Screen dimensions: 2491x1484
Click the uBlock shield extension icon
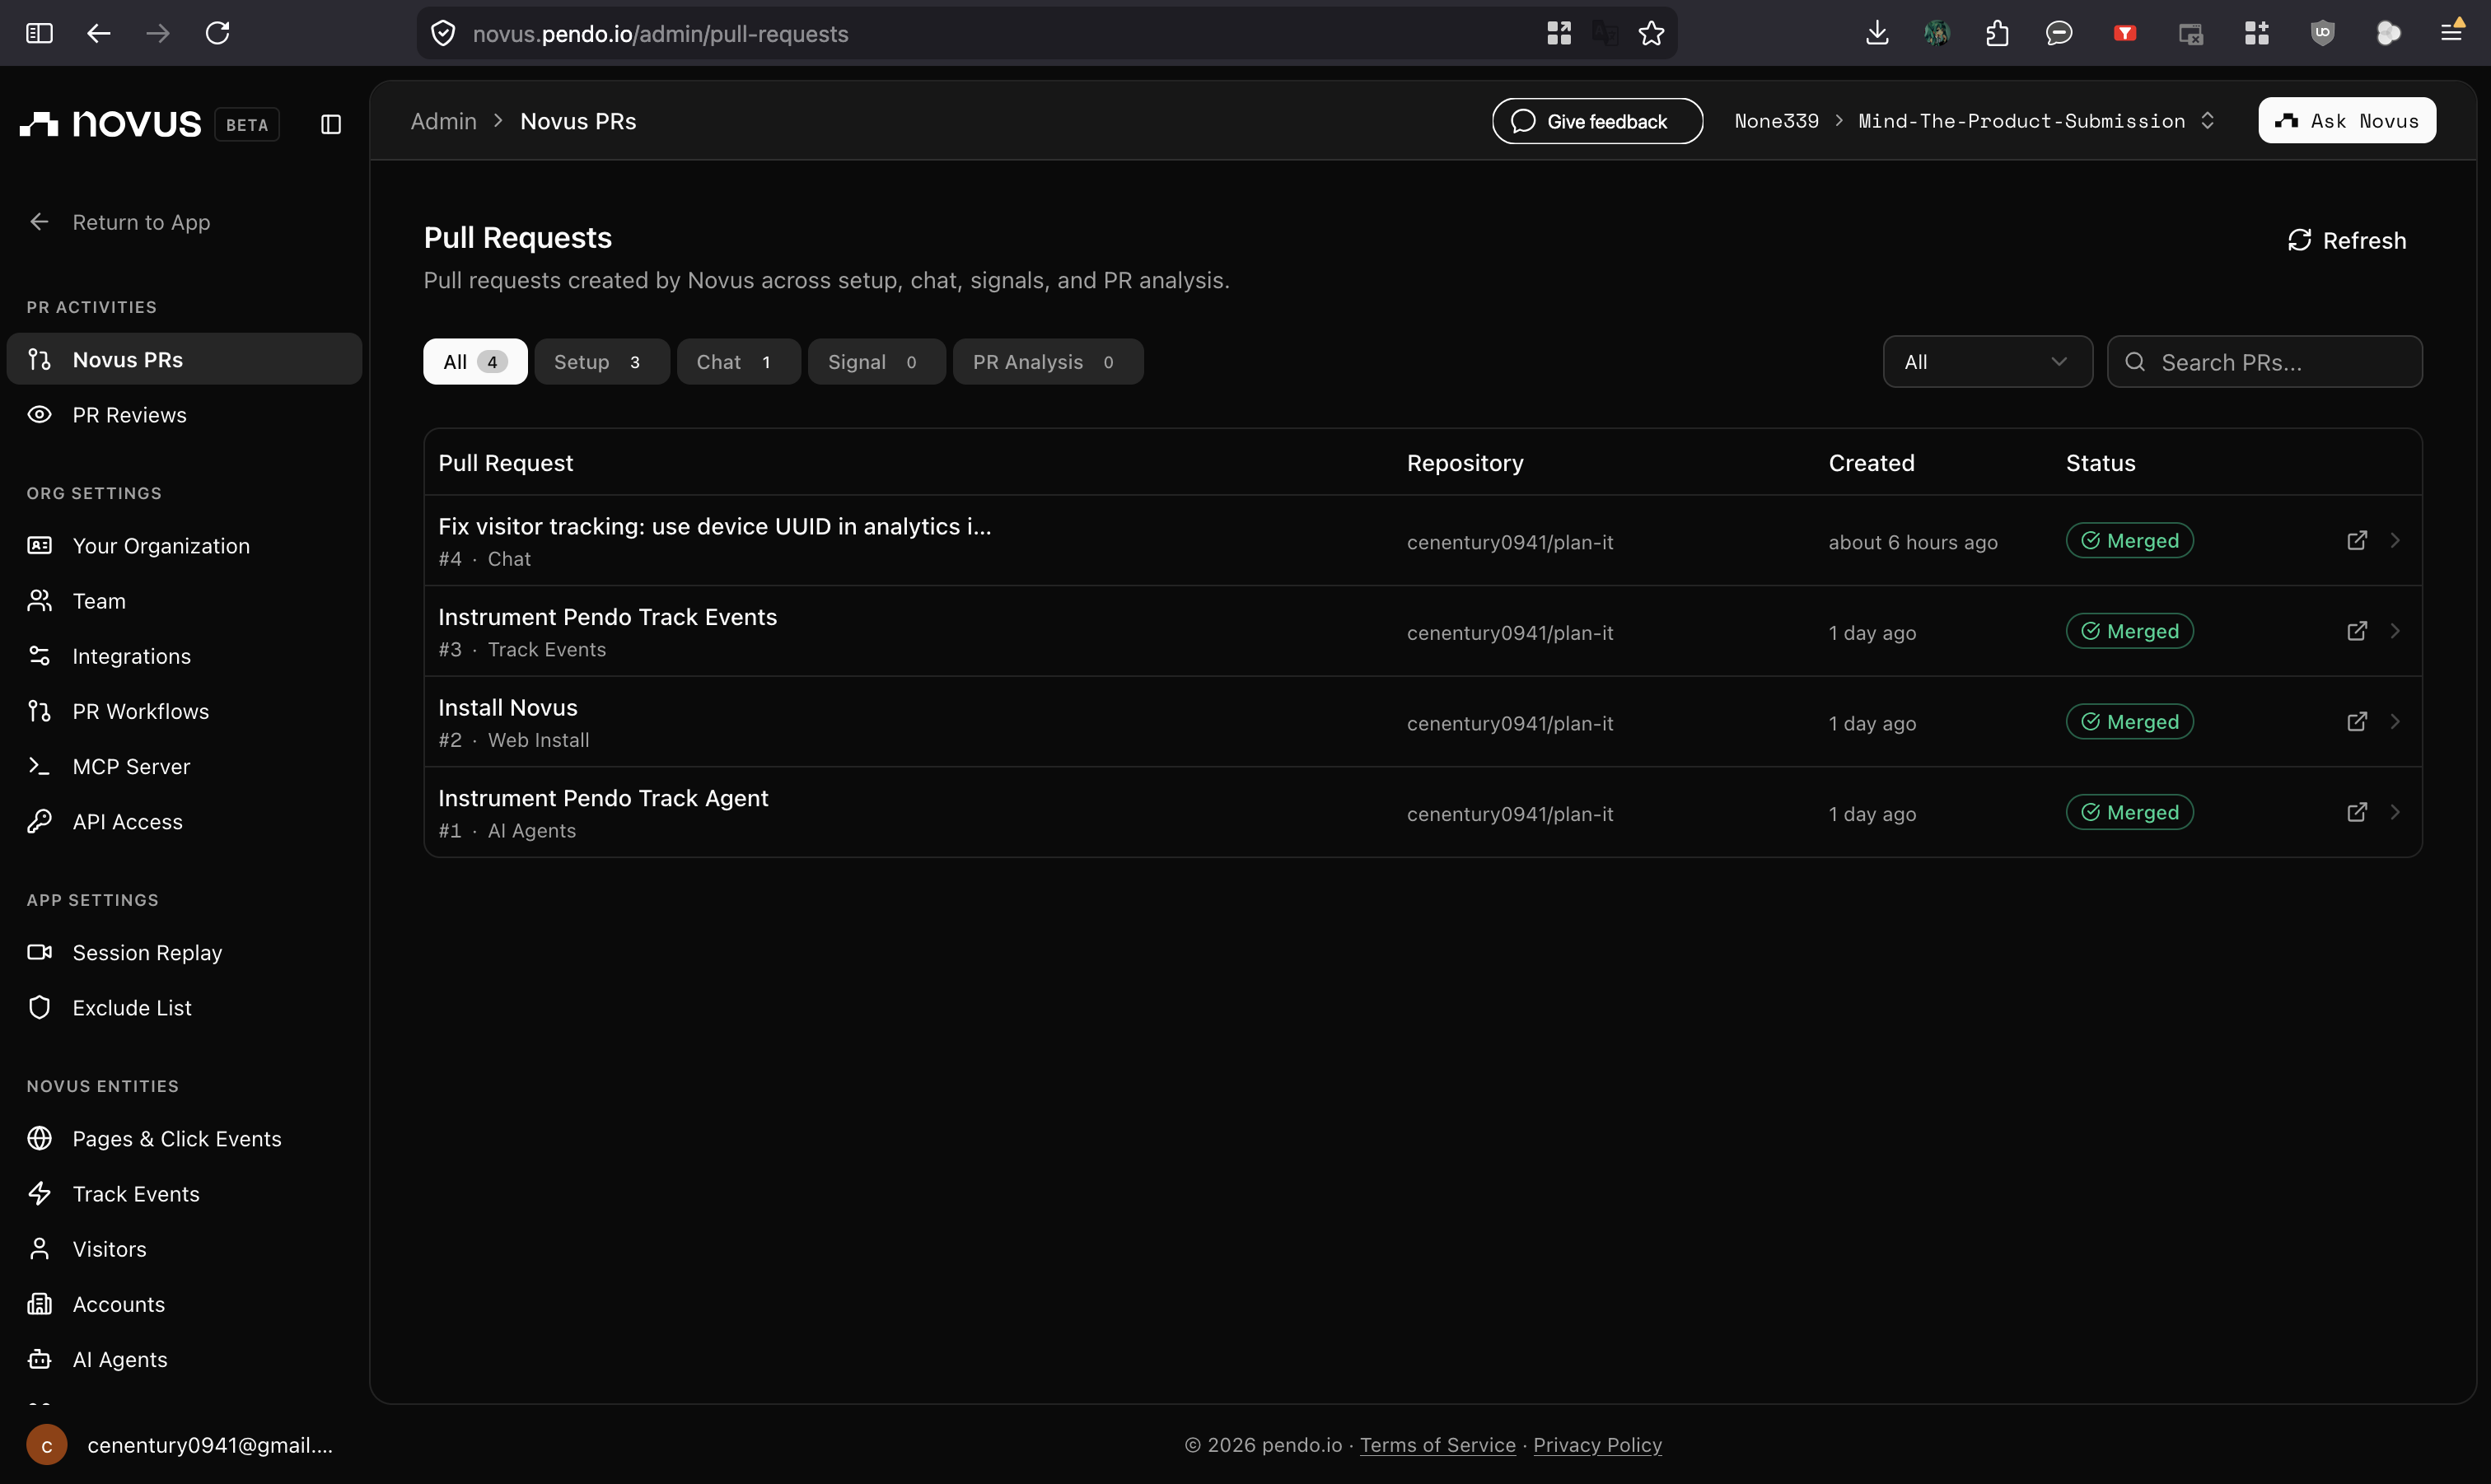(x=2322, y=33)
